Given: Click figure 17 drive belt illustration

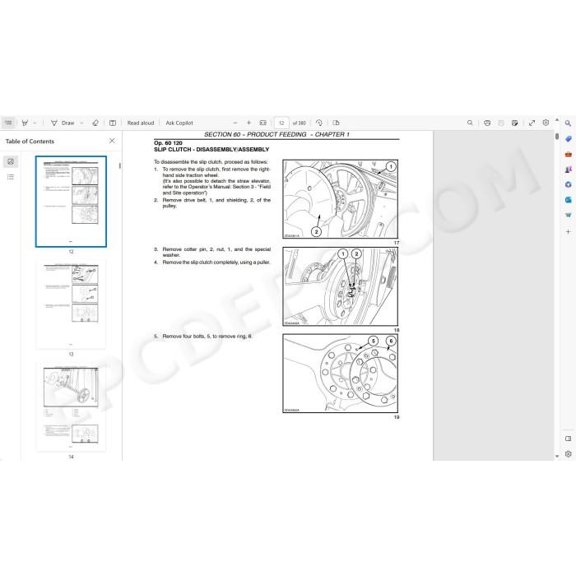Looking at the screenshot, I should [x=340, y=199].
